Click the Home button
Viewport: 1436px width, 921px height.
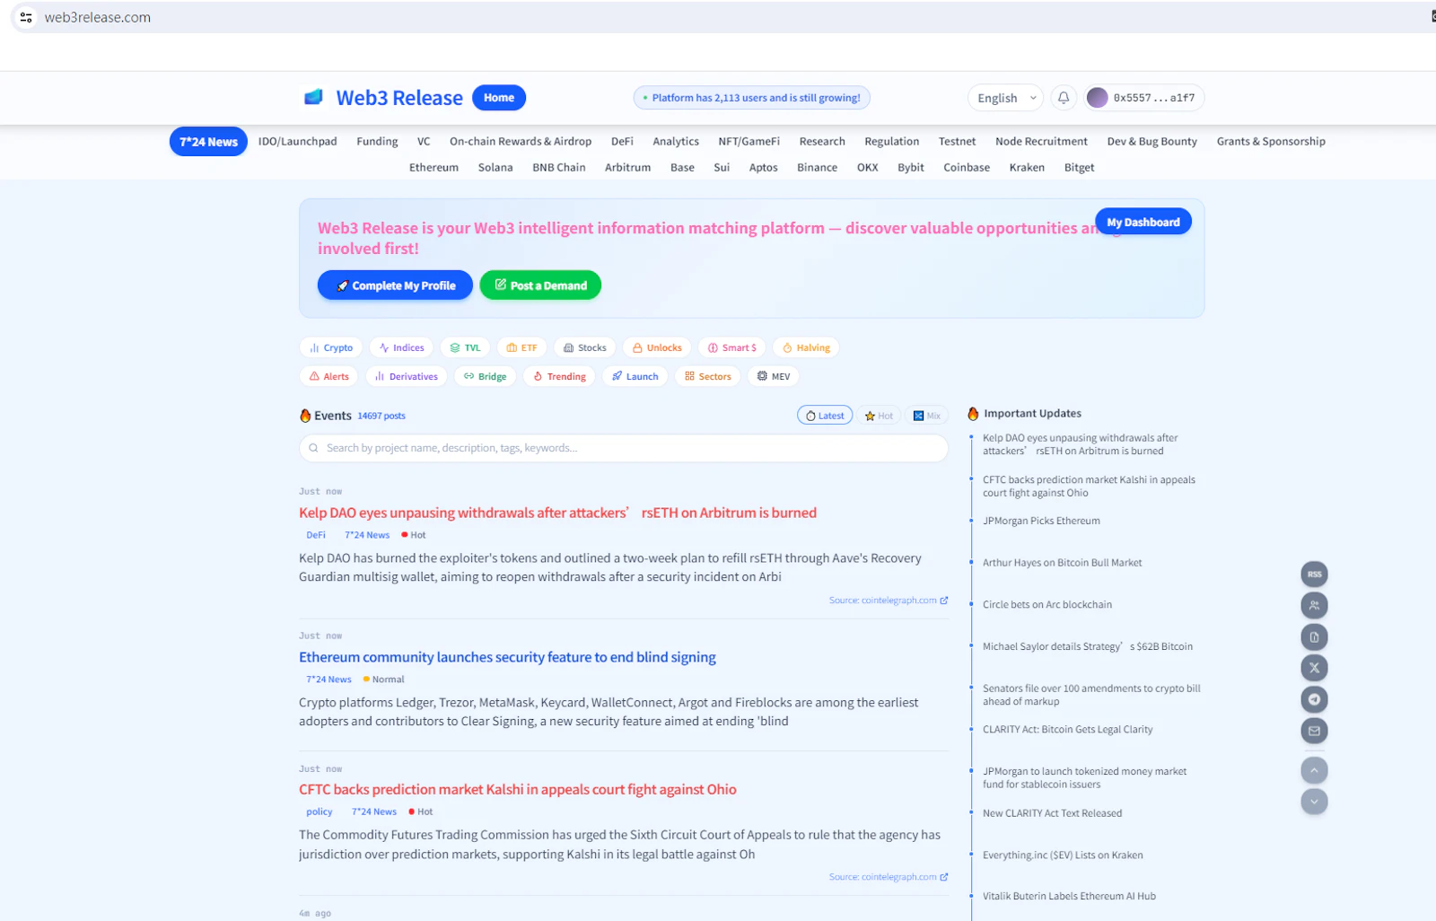(x=499, y=98)
